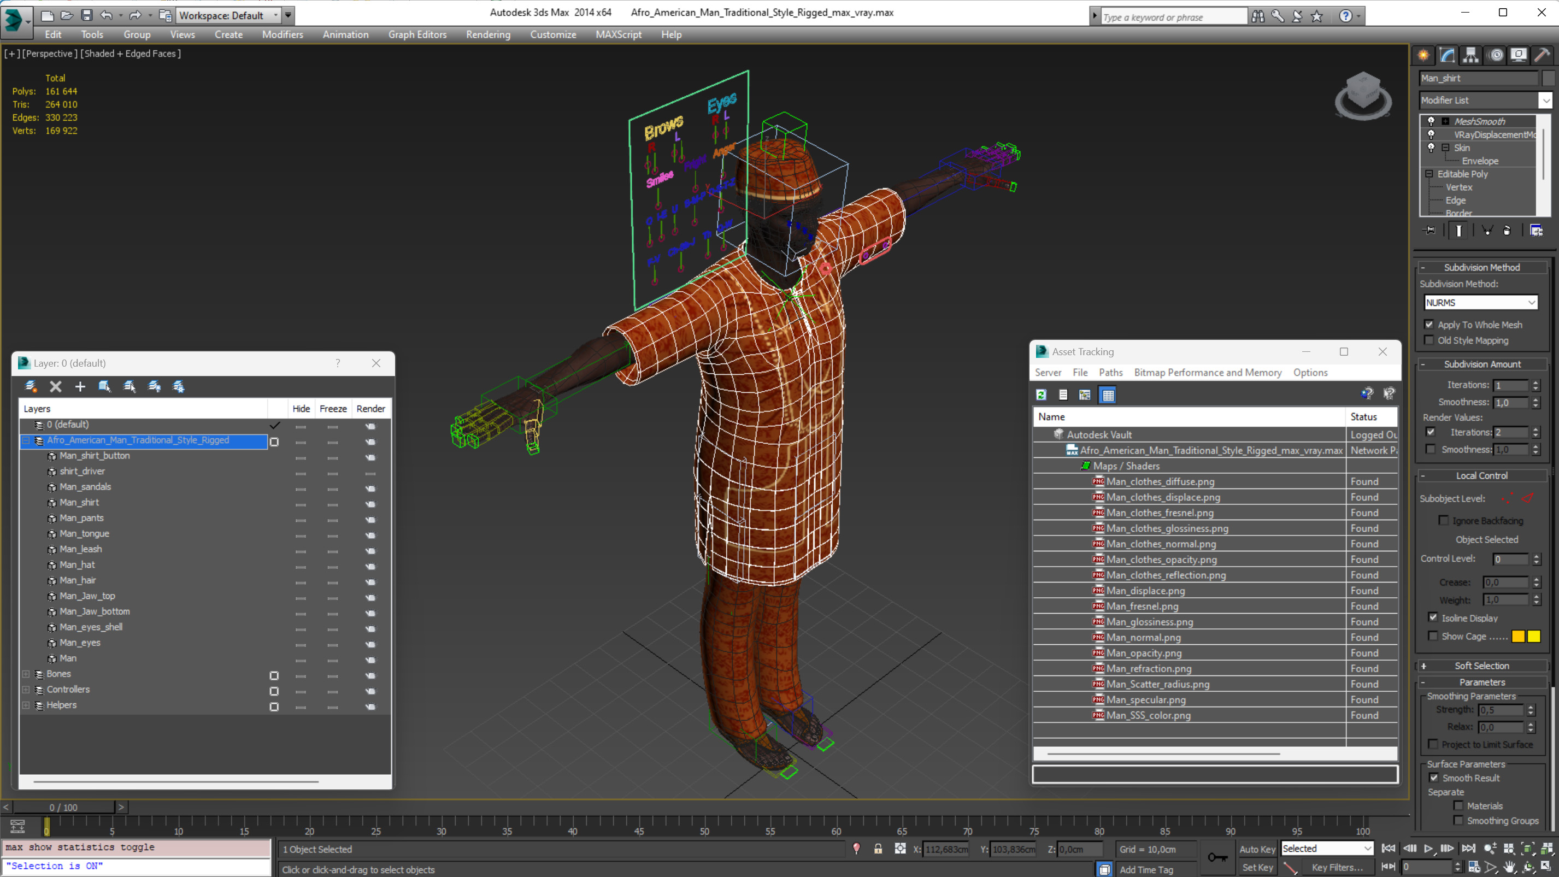Click the binoculars search icon
The height and width of the screenshot is (877, 1559).
pos(1258,16)
